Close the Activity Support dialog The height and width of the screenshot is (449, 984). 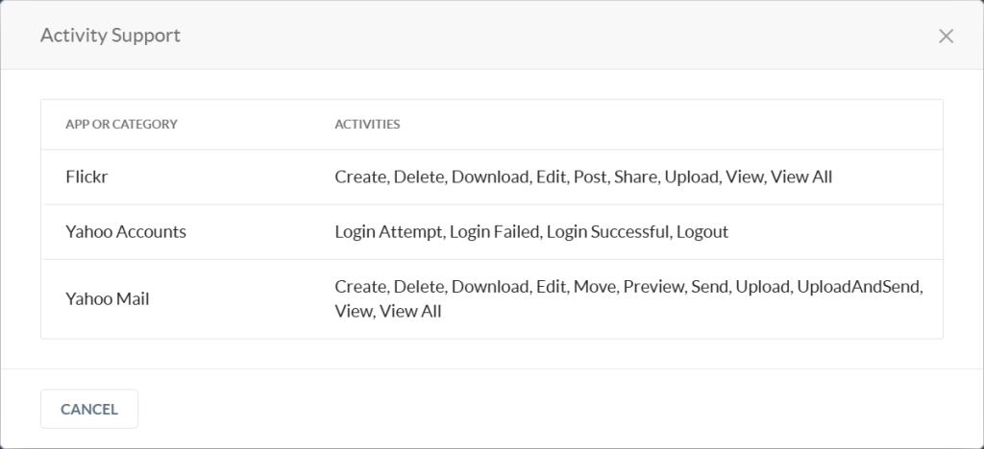pyautogui.click(x=946, y=36)
